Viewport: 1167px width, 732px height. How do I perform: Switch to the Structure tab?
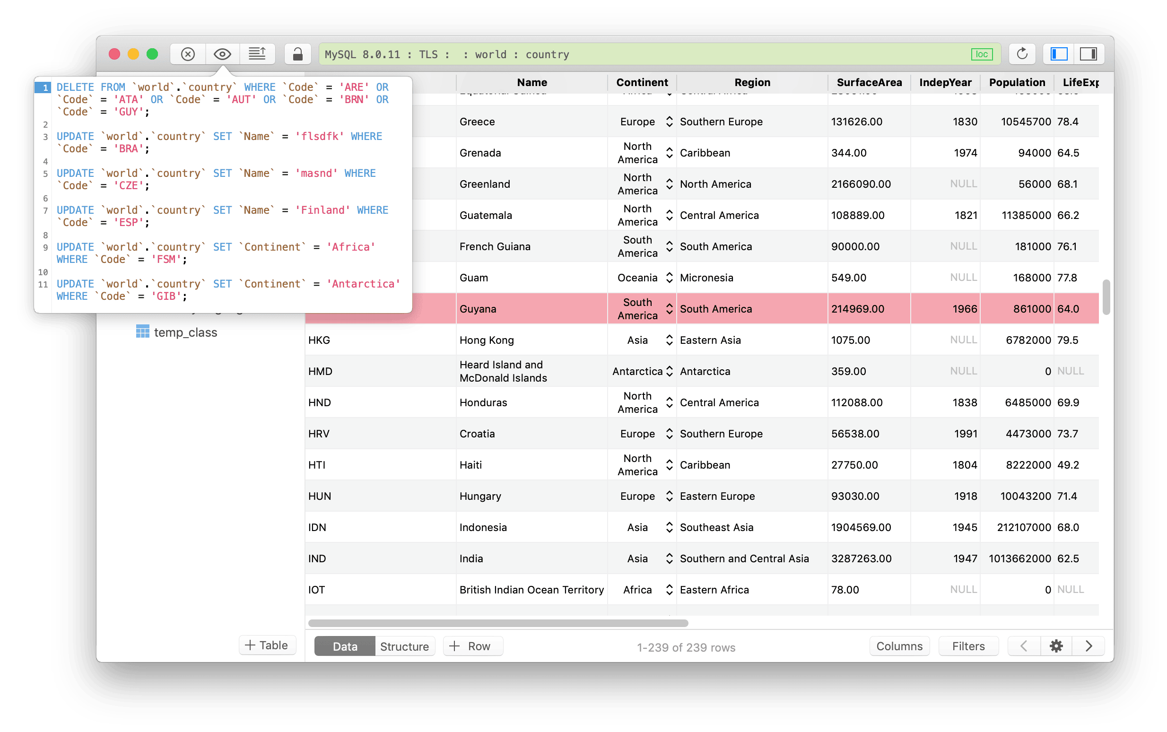coord(404,646)
